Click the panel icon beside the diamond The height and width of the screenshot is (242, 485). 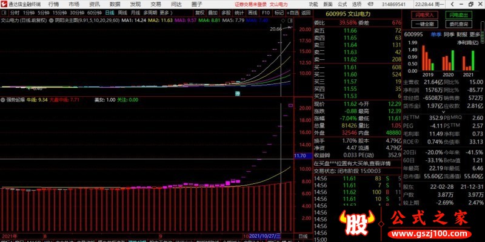(290, 21)
